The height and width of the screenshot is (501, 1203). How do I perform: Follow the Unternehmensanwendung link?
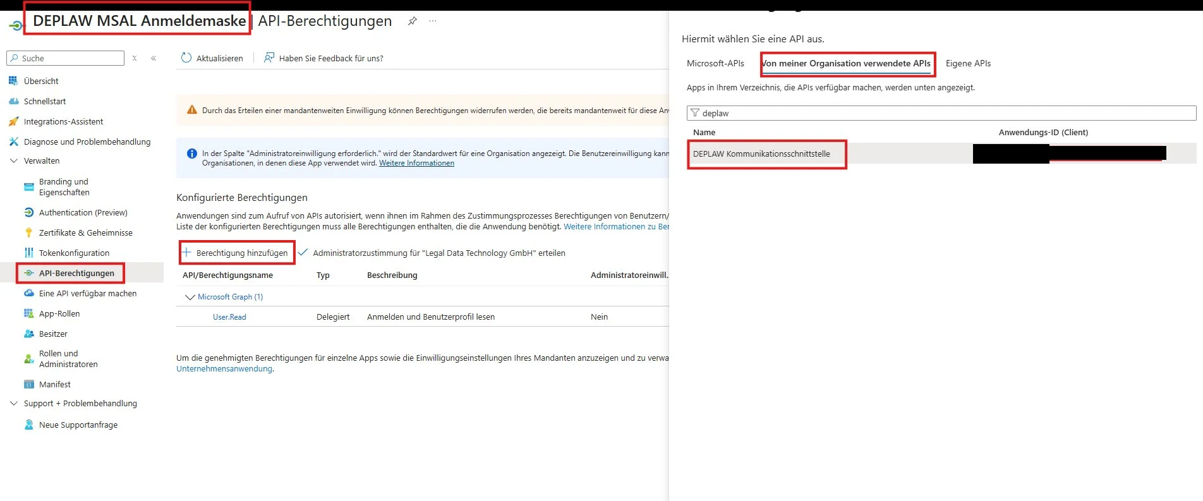(x=224, y=368)
